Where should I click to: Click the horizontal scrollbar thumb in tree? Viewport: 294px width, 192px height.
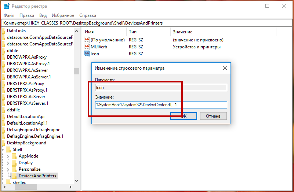[26, 187]
